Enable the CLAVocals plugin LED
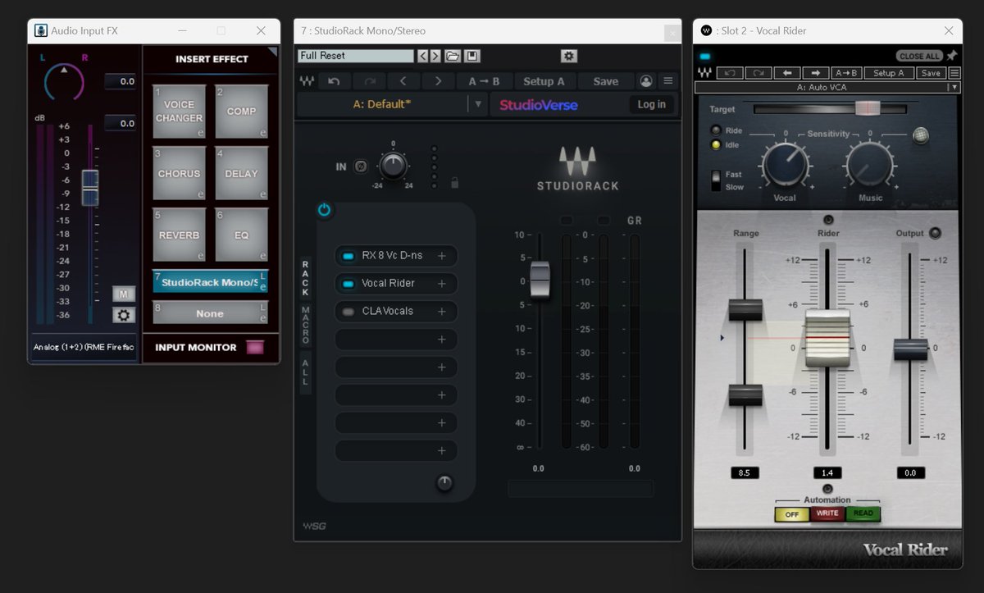This screenshot has height=593, width=984. 348,312
